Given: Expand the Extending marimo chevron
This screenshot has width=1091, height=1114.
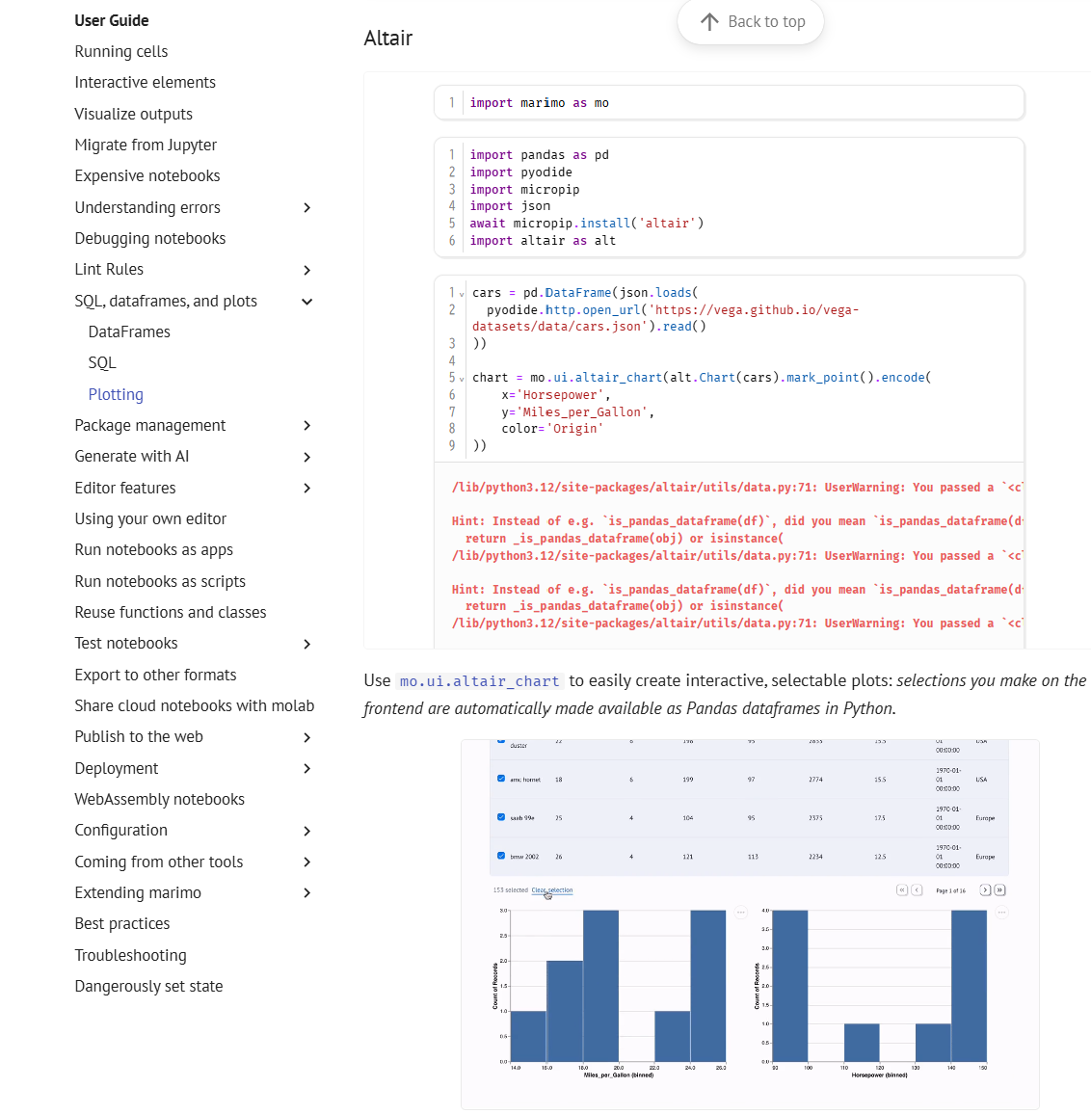Looking at the screenshot, I should pyautogui.click(x=307, y=893).
